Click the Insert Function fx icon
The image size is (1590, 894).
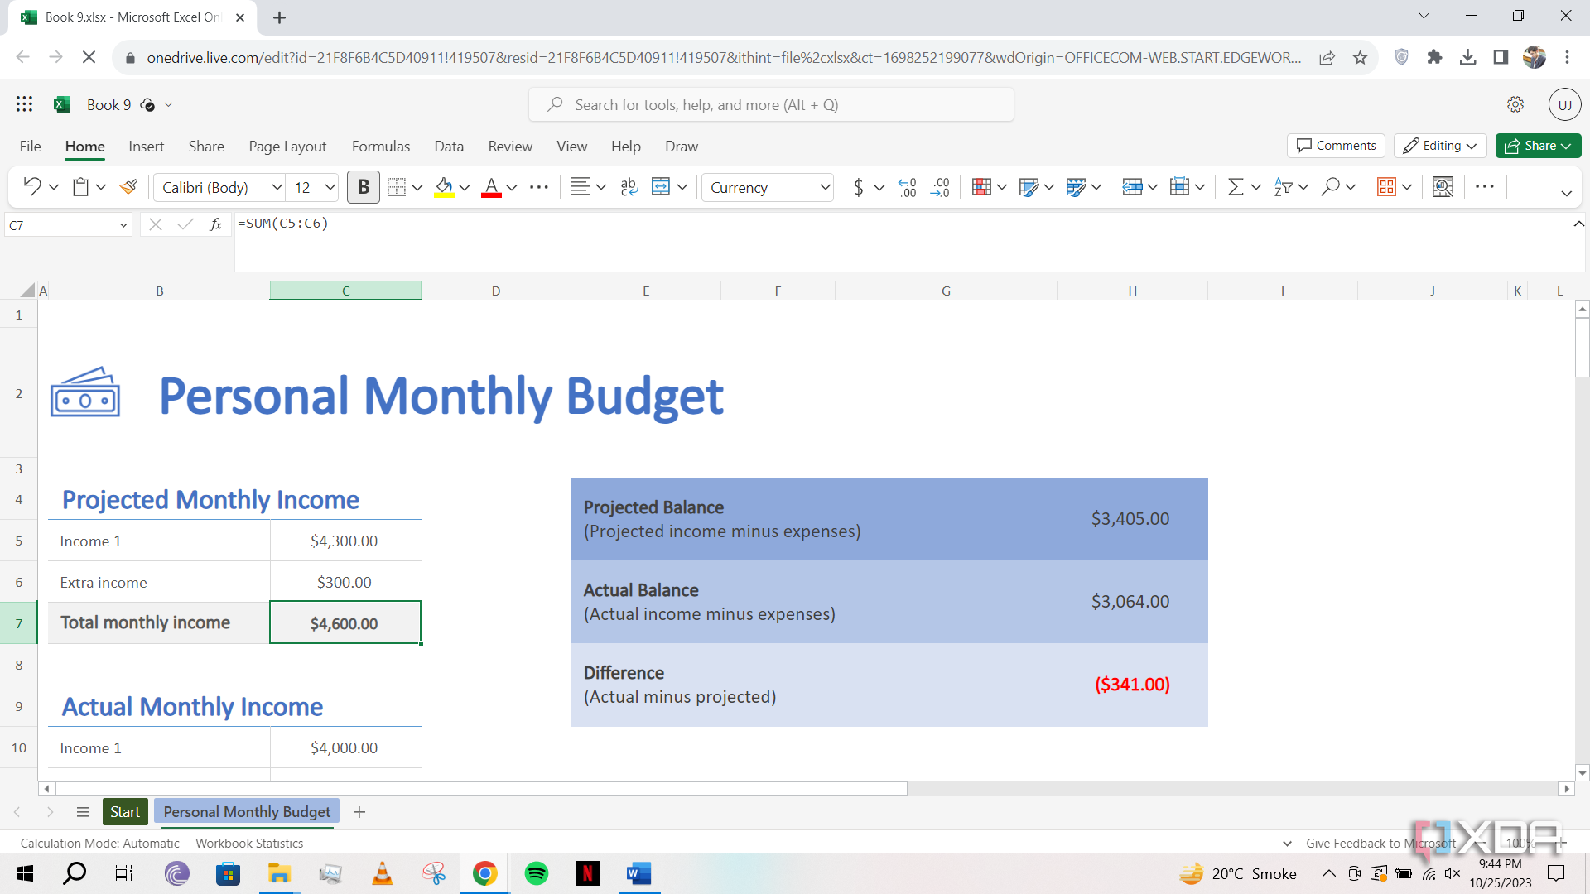216,224
